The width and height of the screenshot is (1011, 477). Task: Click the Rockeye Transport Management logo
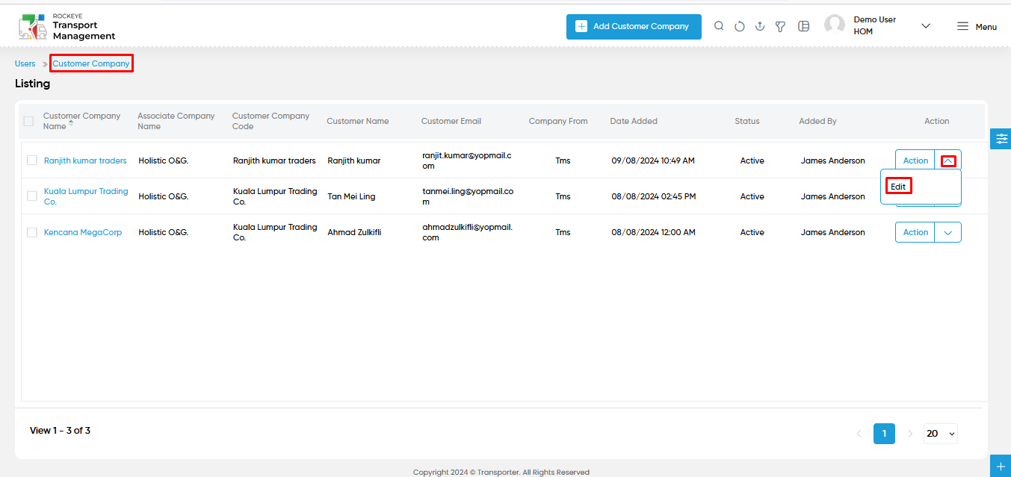click(67, 26)
